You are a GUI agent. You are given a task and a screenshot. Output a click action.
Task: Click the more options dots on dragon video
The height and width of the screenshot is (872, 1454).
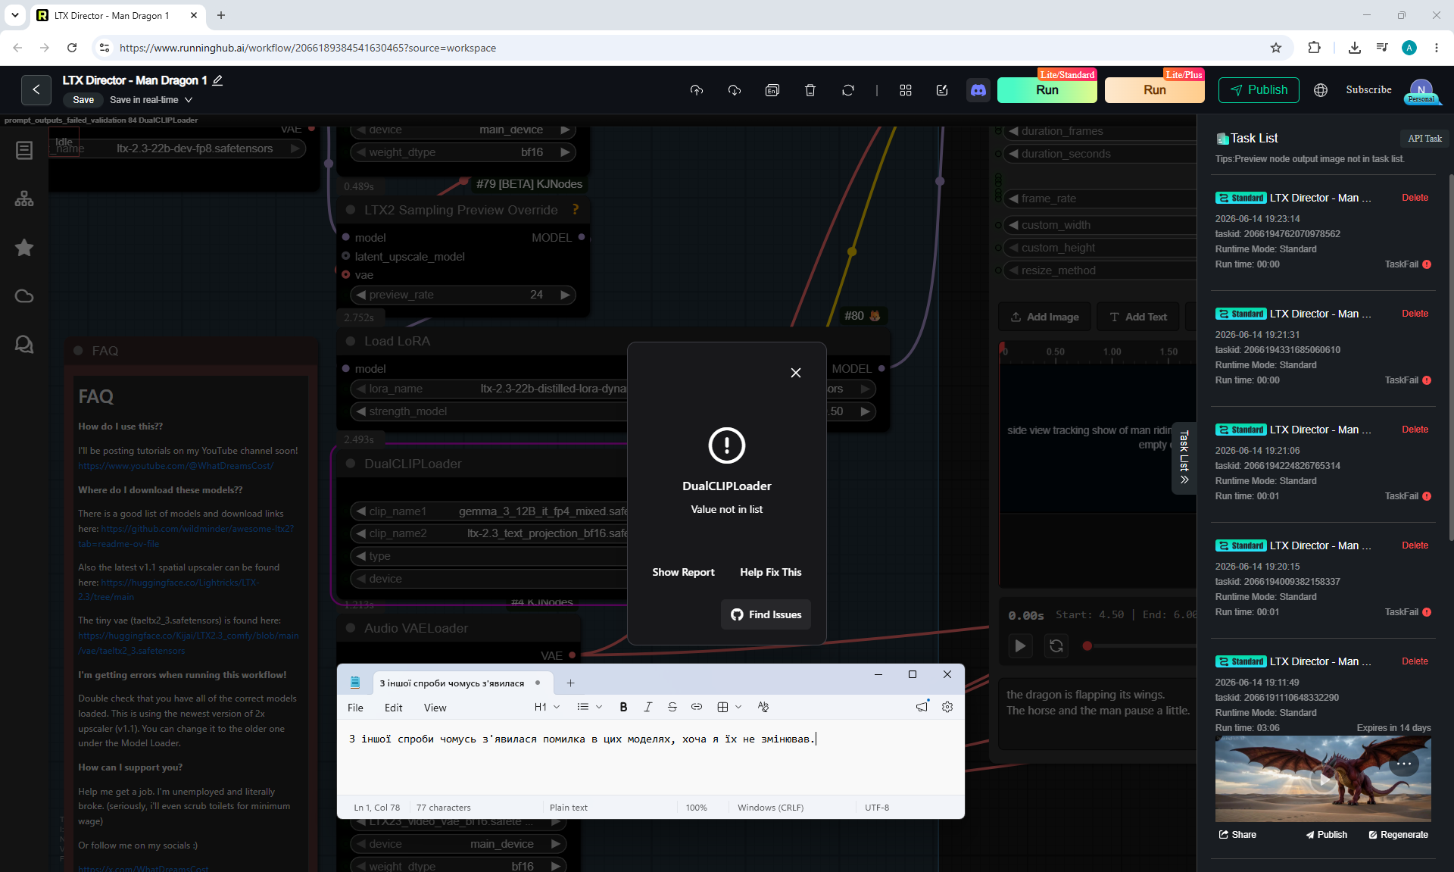(1404, 764)
